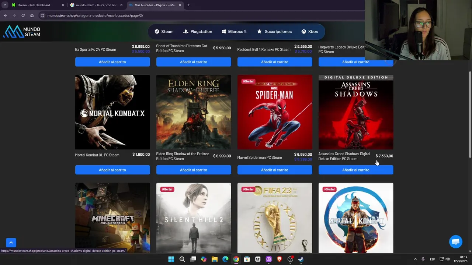The height and width of the screenshot is (265, 472).
Task: Open the Mortal Kombat 1 cover image
Action: point(356,218)
